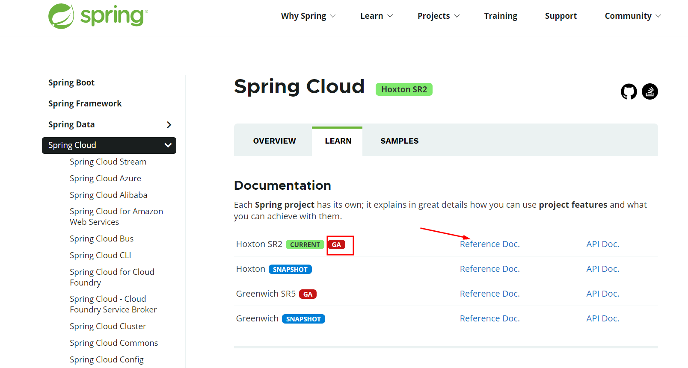This screenshot has width=688, height=368.
Task: Open Spring Cloud for Amazon Web Services
Action: tap(116, 217)
